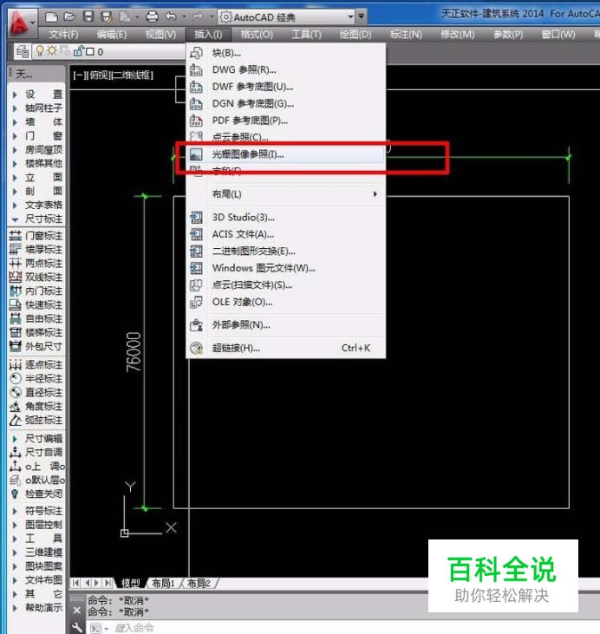Image resolution: width=600 pixels, height=634 pixels.
Task: Click the layer 0 color swatch
Action: coord(90,52)
